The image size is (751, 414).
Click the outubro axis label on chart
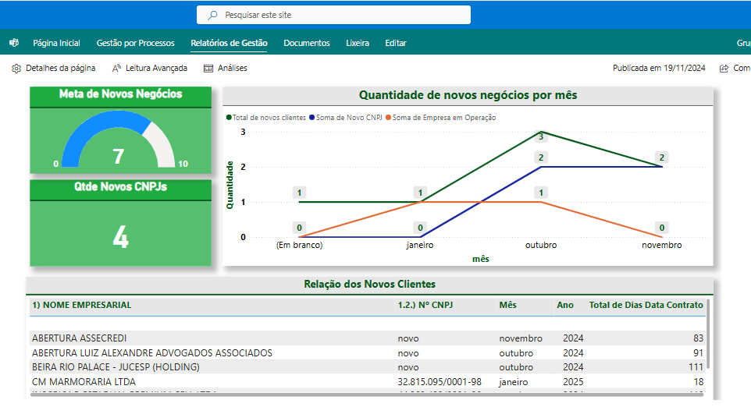pos(541,245)
